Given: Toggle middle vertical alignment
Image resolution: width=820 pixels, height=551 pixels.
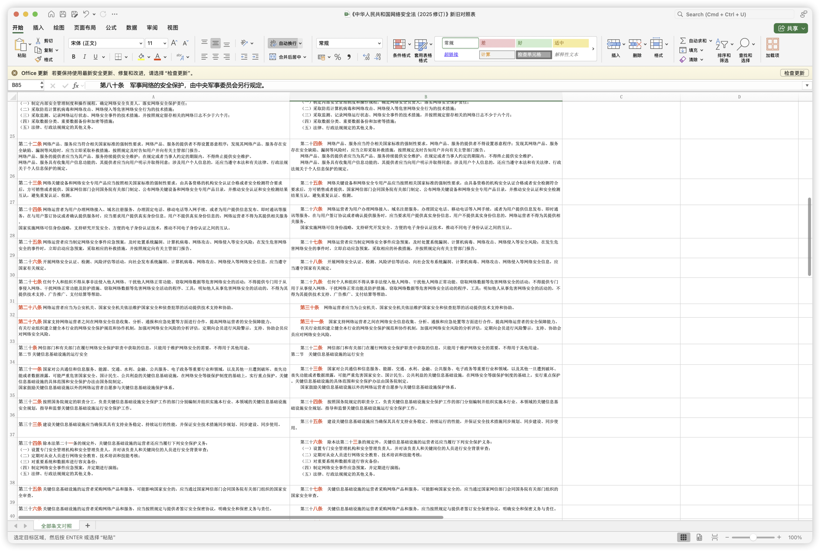Looking at the screenshot, I should click(215, 43).
